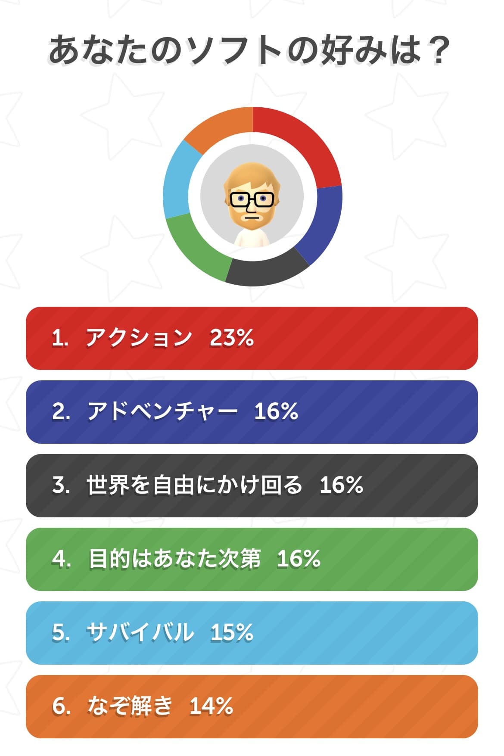Viewport: 504px width, 756px height.
Task: Select the アドベンチャー 16% bar
Action: pyautogui.click(x=252, y=412)
